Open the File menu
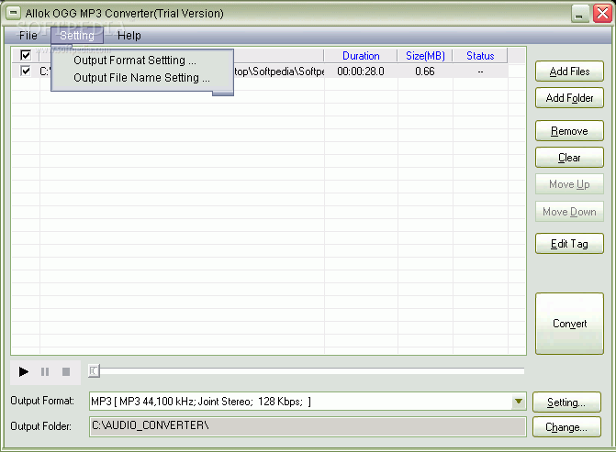 [x=28, y=36]
